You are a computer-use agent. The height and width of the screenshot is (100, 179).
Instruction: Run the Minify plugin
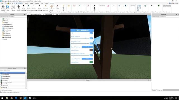coord(119,6)
